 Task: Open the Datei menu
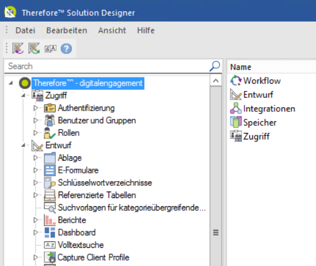tap(25, 30)
